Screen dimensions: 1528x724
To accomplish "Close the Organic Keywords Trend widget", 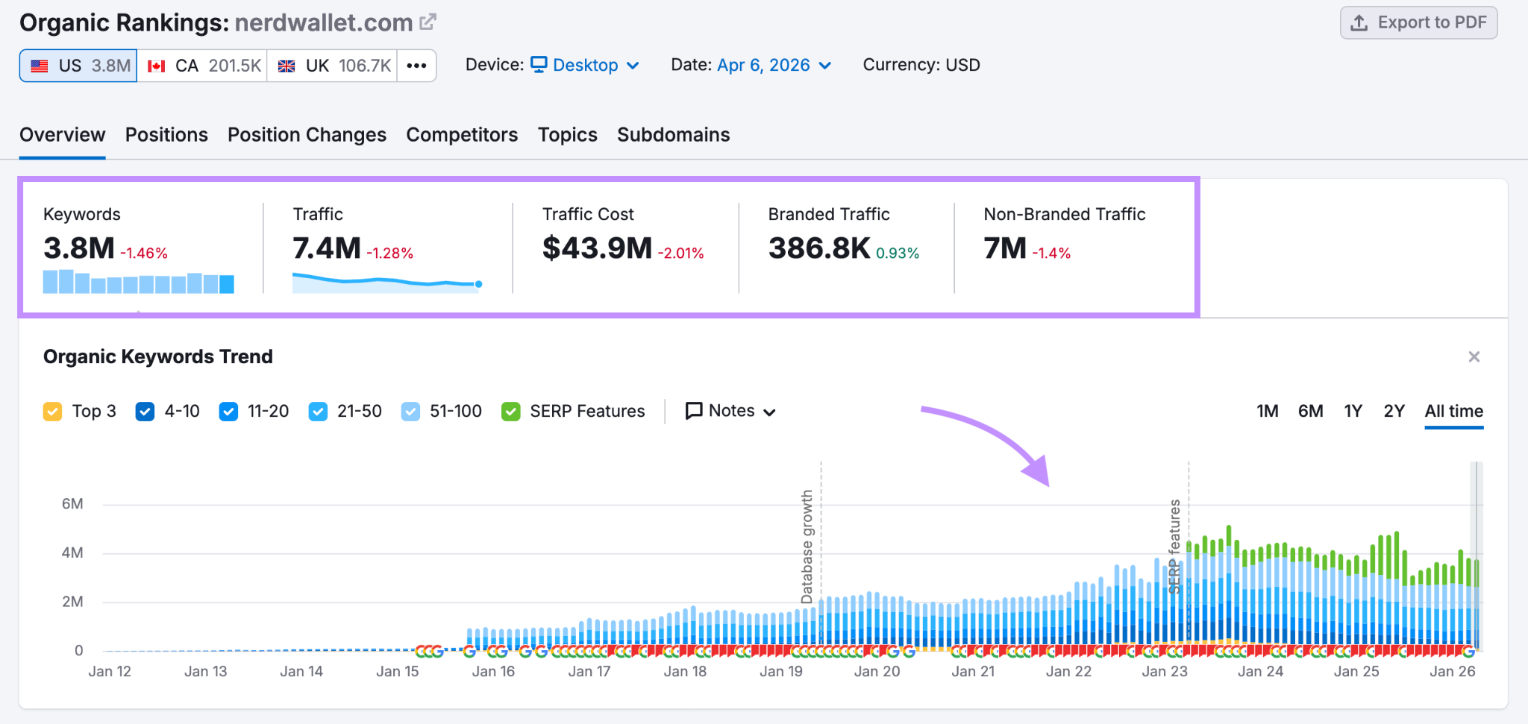I will [1474, 356].
